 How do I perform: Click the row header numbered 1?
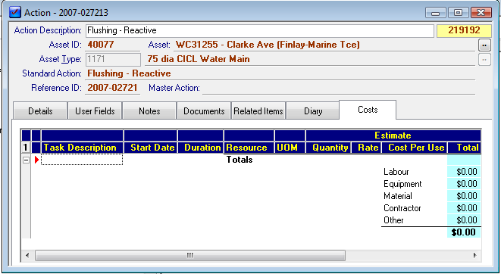(26, 148)
